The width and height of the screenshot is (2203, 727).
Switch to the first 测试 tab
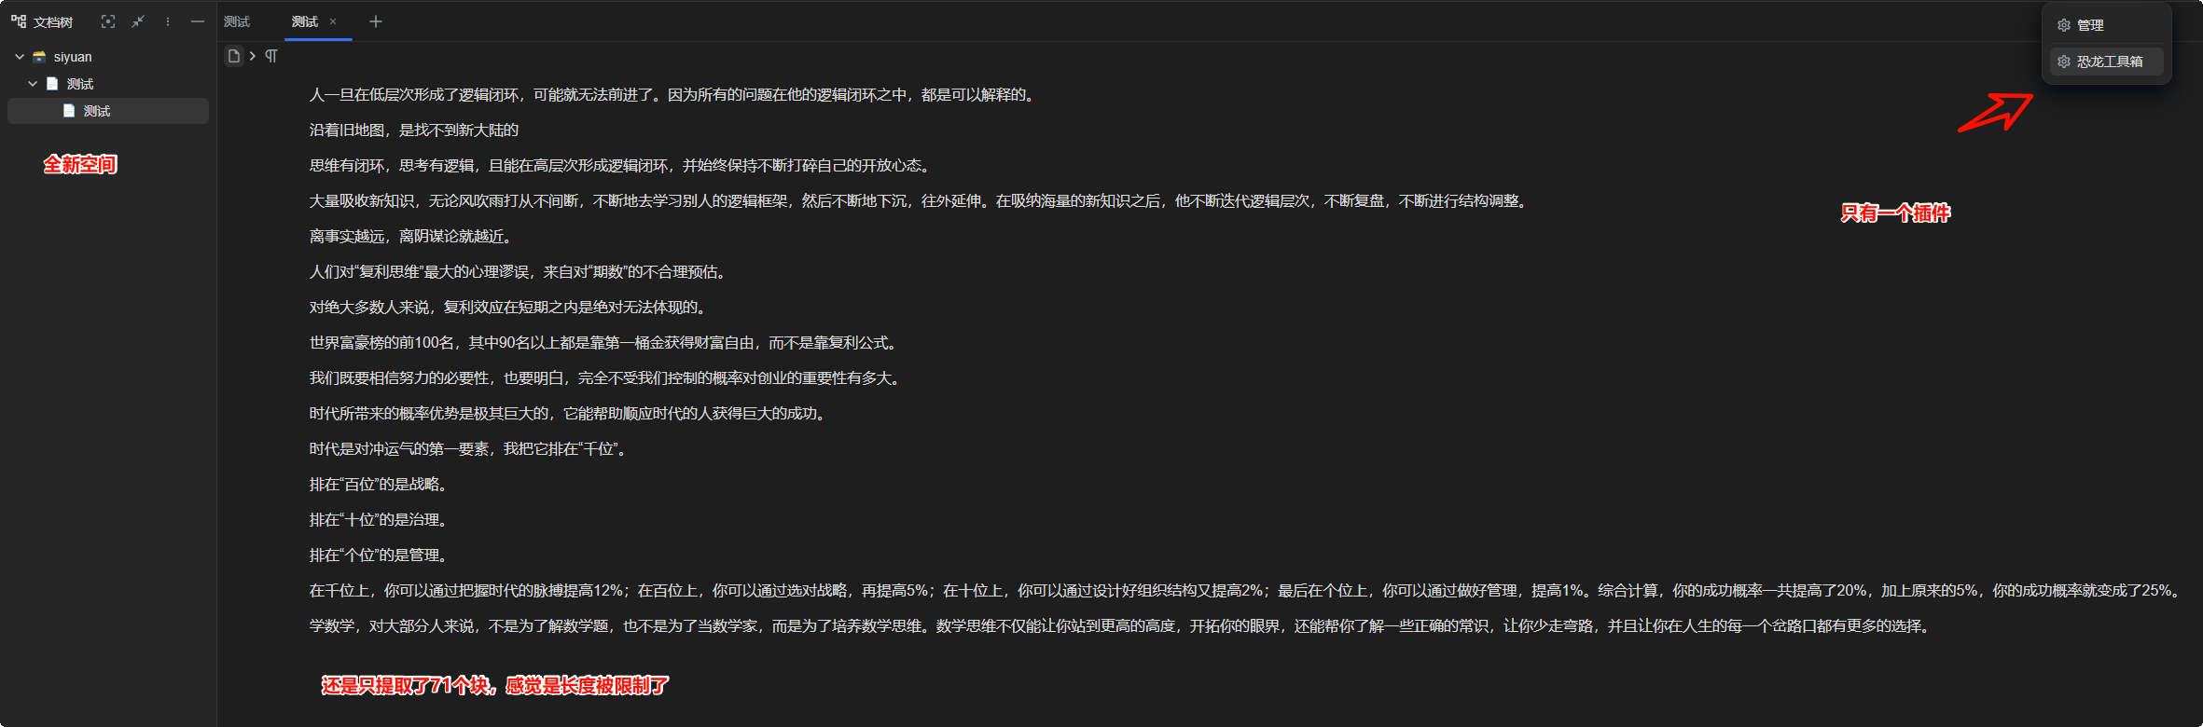[x=237, y=21]
